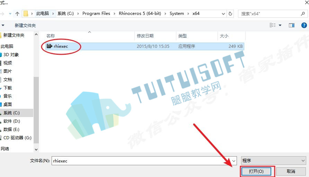Click the 打开(O) button

coord(256,171)
